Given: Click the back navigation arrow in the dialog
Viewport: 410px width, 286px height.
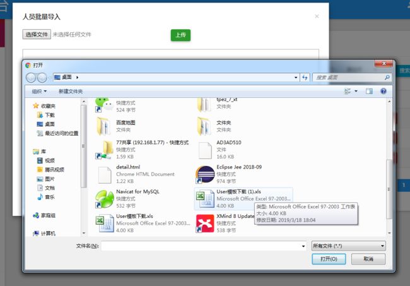Looking at the screenshot, I should click(x=31, y=78).
